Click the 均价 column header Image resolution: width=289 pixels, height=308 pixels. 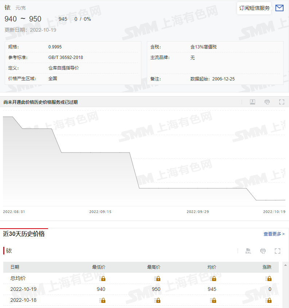click(212, 267)
